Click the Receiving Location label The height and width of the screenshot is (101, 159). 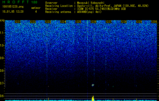coord(59,6)
